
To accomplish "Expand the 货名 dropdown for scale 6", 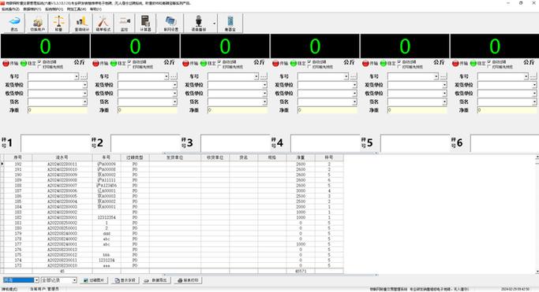I will [x=534, y=102].
